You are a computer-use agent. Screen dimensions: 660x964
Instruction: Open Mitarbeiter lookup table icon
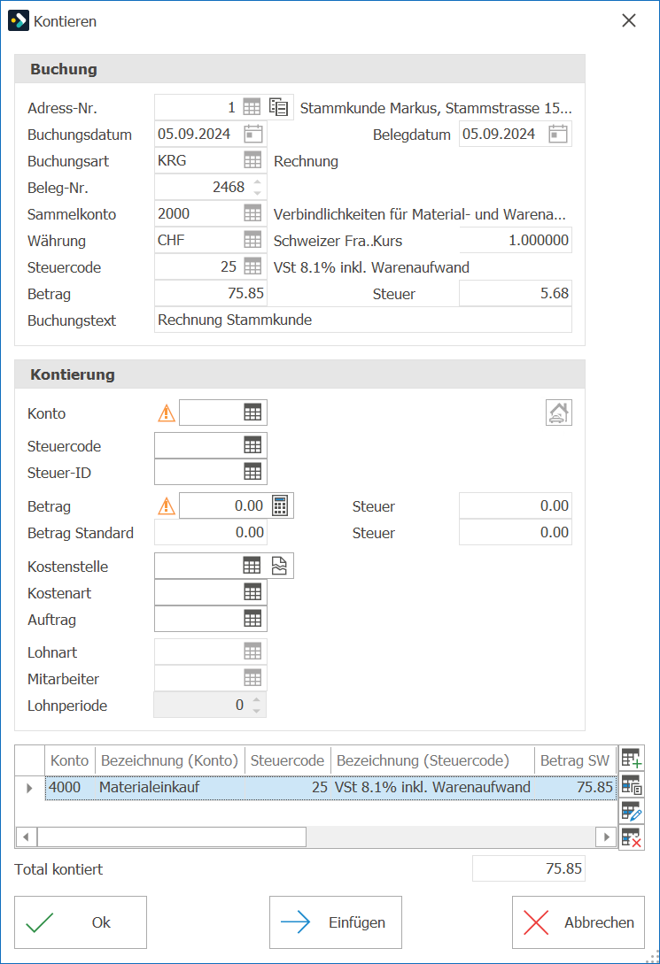(252, 677)
